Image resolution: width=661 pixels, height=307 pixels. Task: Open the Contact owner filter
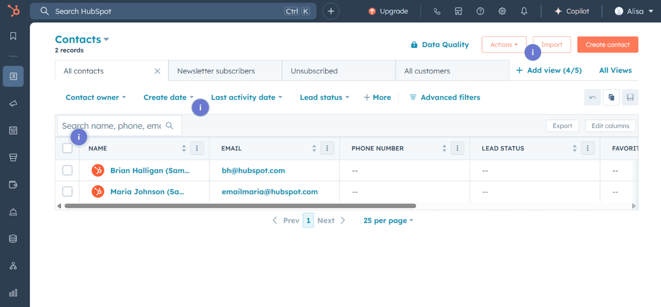[96, 97]
